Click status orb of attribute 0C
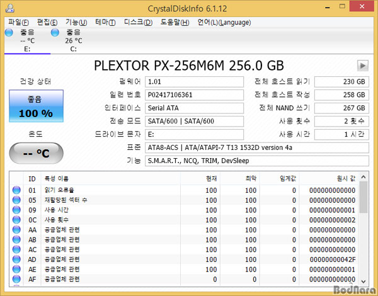The image size is (378, 296). tap(16, 220)
